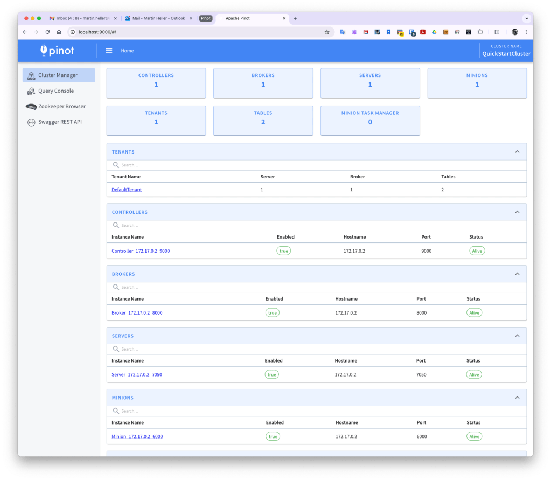Open Cluster Manager from sidebar
Image resolution: width=551 pixels, height=480 pixels.
pyautogui.click(x=59, y=75)
